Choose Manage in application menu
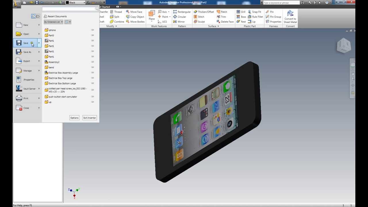This screenshot has width=368, height=207. coord(27,70)
